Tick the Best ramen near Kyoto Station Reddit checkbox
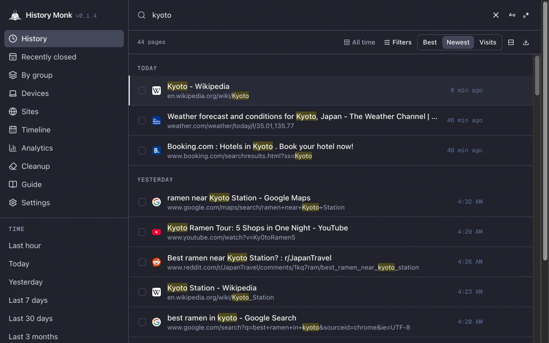Viewport: 549px width, 343px height. (142, 262)
